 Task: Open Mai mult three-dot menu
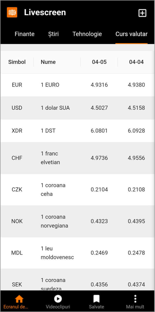click(x=135, y=299)
